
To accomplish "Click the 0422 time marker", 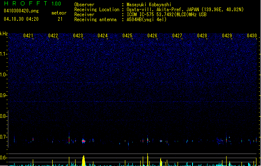I will 53,35.
